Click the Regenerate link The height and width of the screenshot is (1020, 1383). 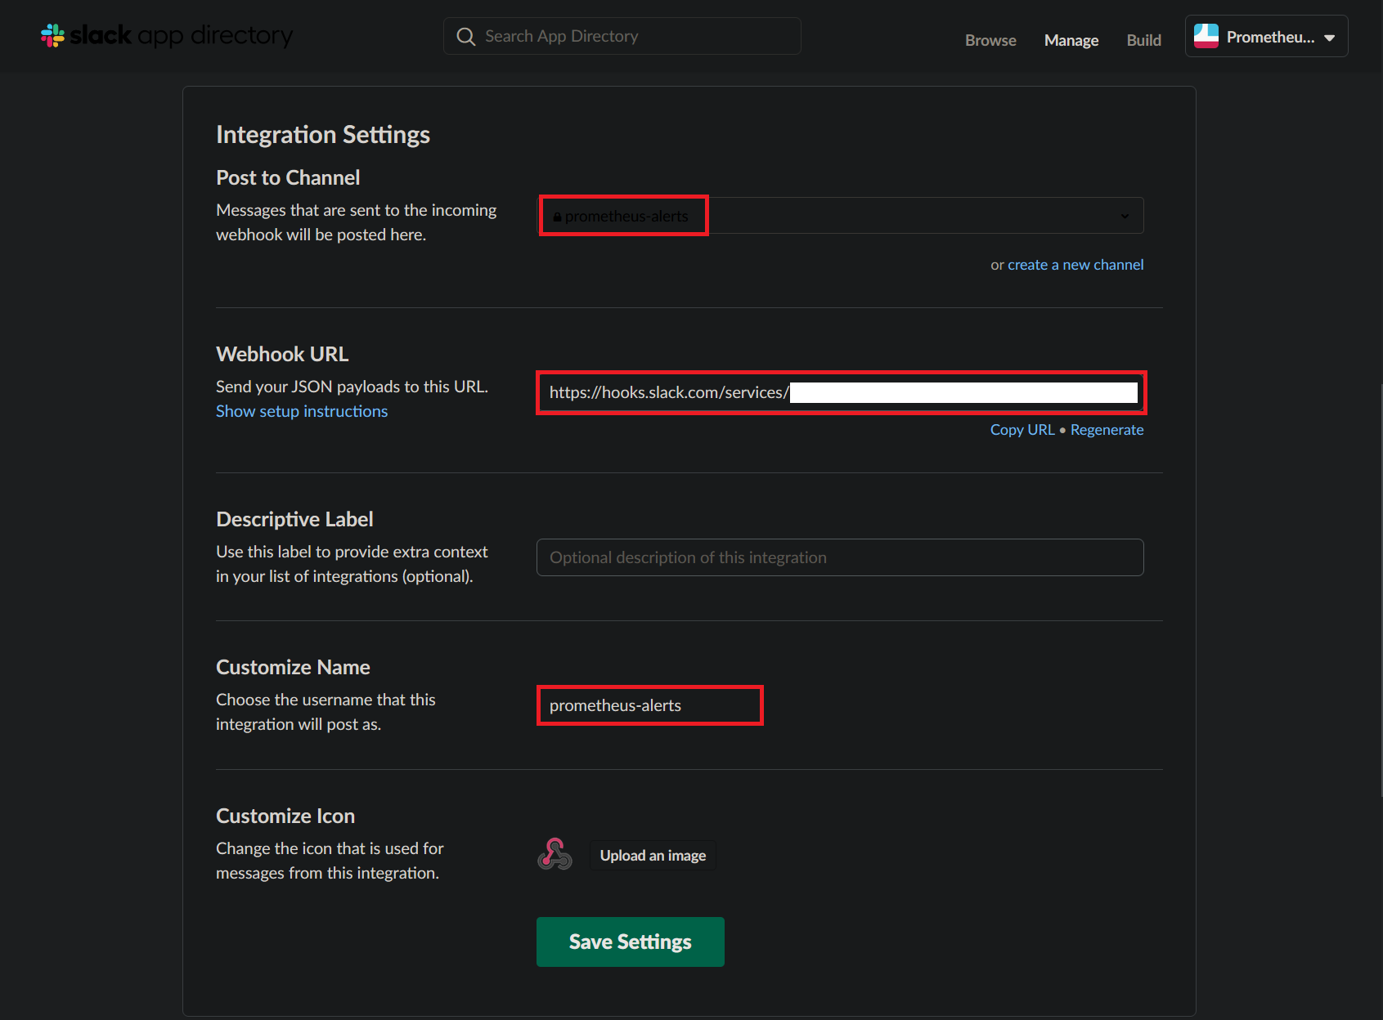[1107, 430]
